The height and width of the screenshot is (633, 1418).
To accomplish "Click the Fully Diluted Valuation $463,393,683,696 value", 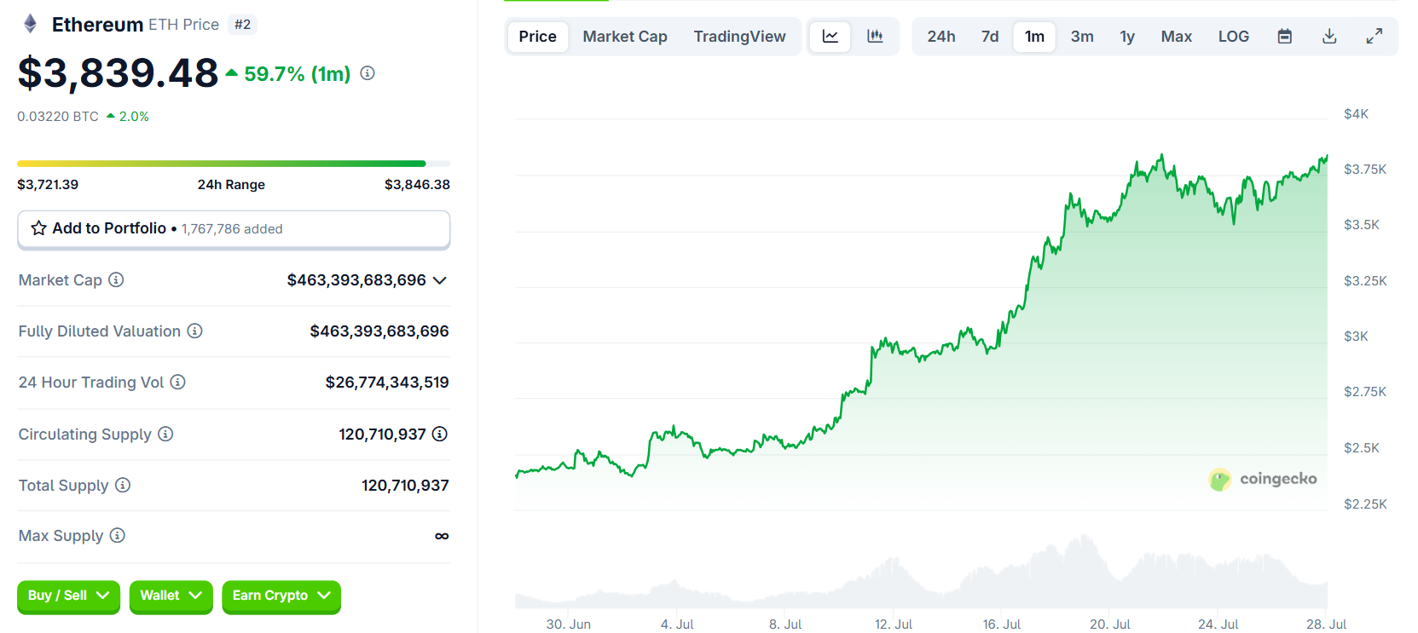I will coord(379,331).
